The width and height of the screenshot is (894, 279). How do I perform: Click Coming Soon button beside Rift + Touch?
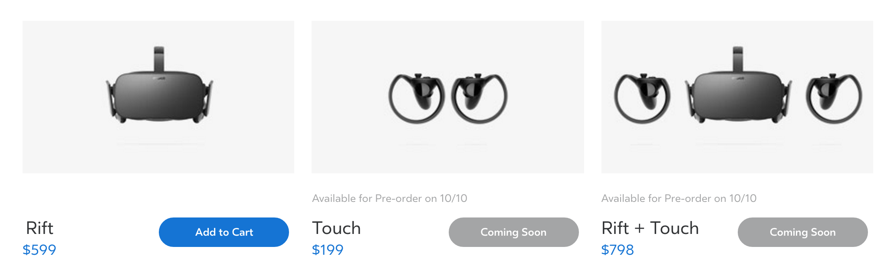[802, 232]
